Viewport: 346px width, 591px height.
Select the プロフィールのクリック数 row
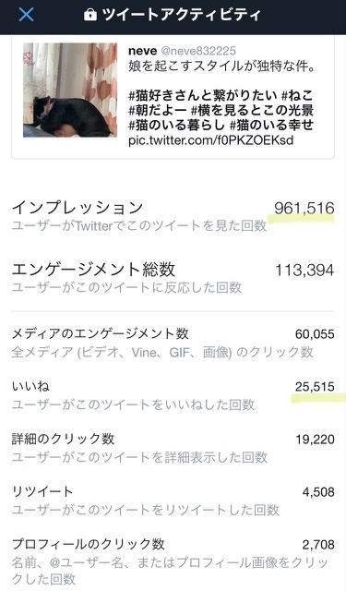[x=173, y=561]
